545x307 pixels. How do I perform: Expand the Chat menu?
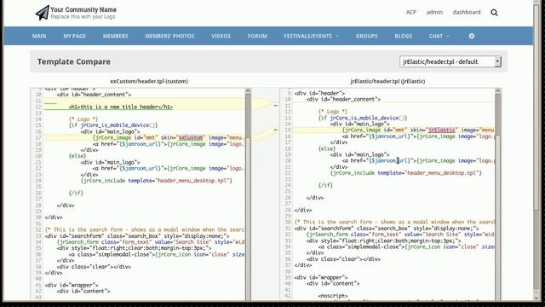(439, 36)
